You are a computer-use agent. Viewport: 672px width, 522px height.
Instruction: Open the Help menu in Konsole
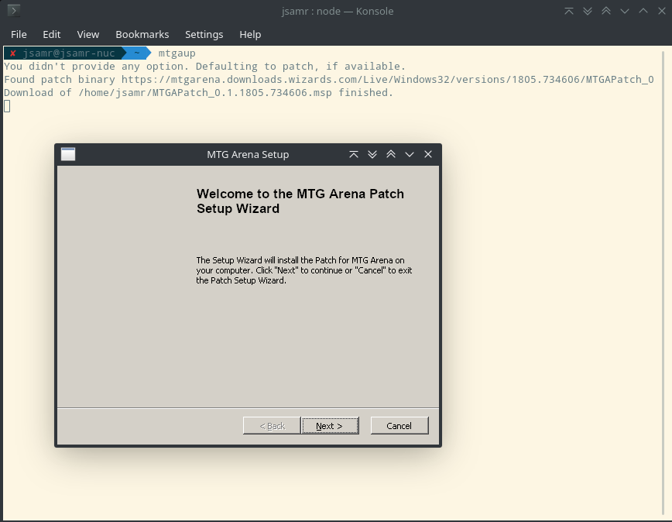[250, 34]
